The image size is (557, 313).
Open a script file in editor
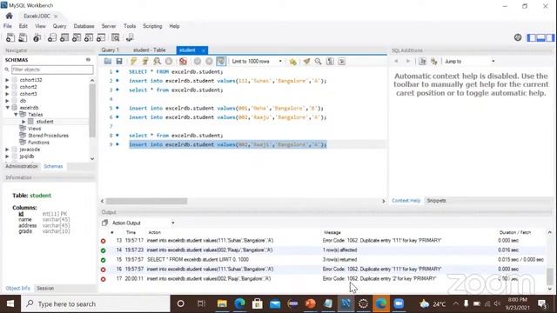point(108,62)
